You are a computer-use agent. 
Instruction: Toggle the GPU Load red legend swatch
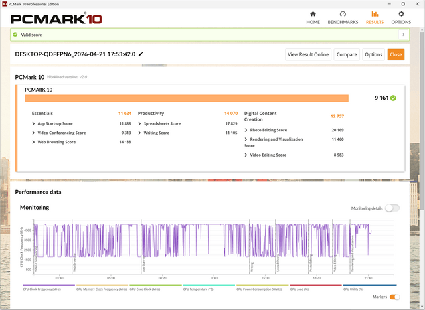316,285
